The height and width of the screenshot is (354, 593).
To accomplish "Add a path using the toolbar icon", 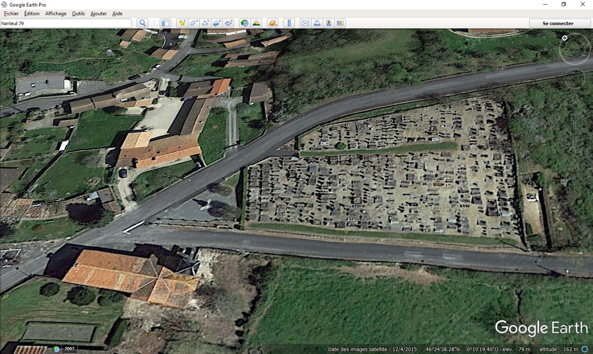I will tap(205, 23).
